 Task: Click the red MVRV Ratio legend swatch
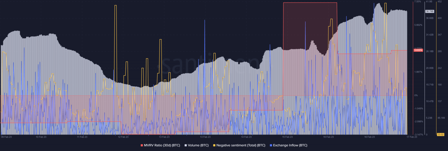click(x=142, y=145)
